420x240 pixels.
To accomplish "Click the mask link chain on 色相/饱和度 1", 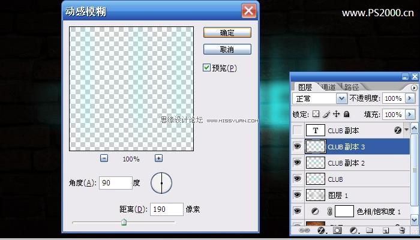I will coord(330,212).
